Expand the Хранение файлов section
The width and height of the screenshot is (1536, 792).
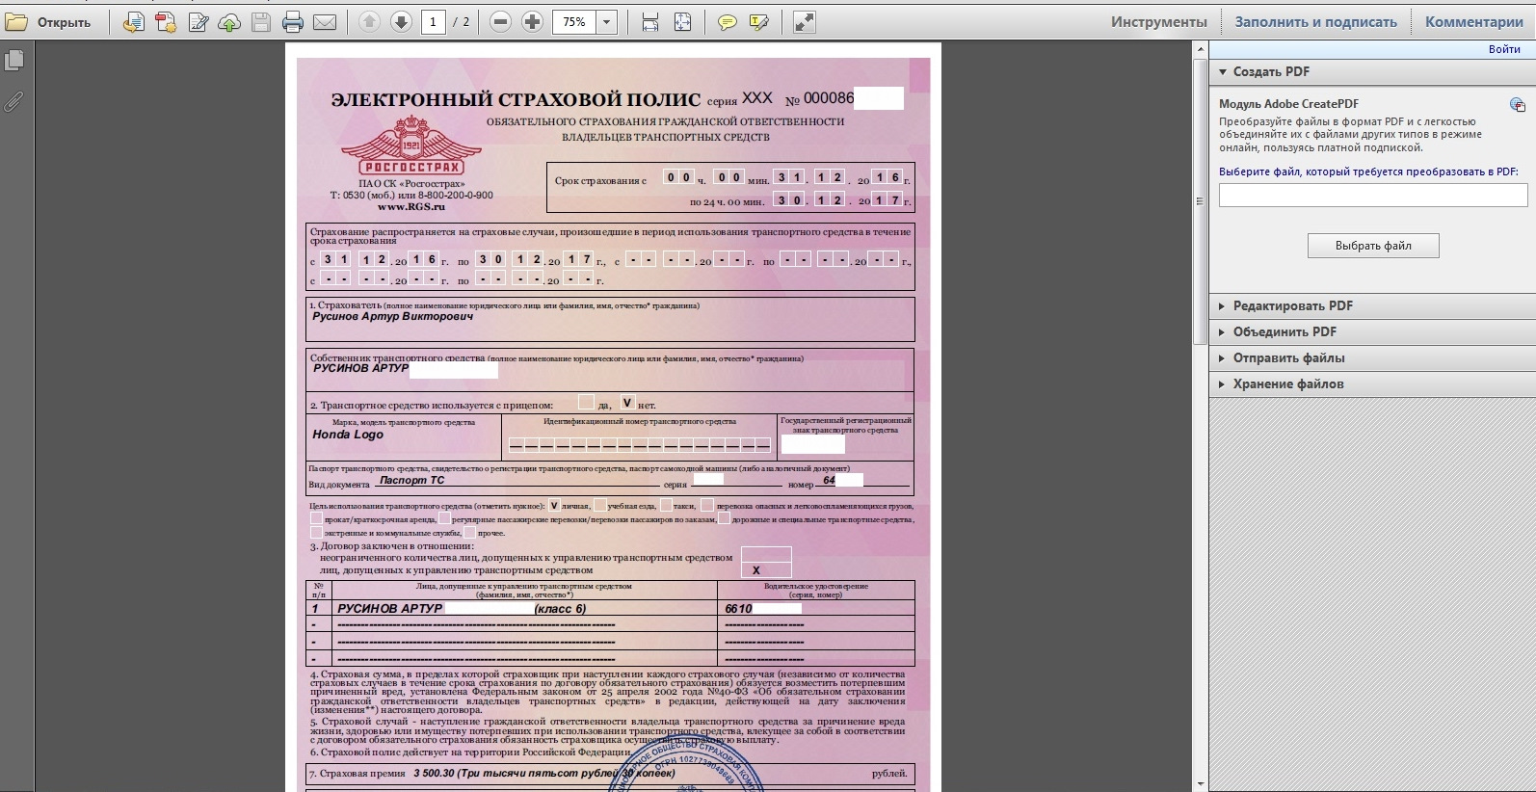(1372, 383)
